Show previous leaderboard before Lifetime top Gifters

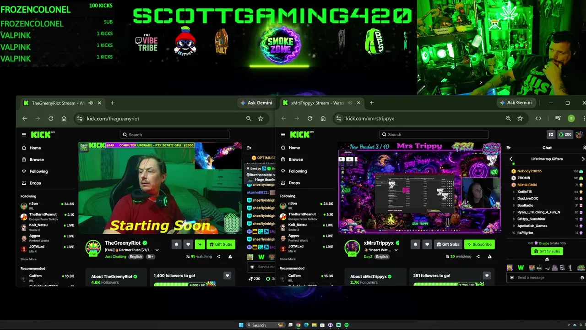(511, 159)
